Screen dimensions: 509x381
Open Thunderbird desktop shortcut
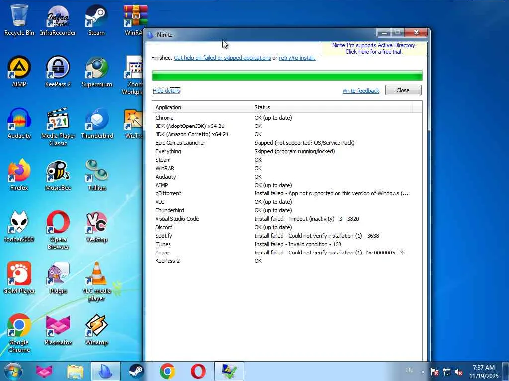pos(96,124)
